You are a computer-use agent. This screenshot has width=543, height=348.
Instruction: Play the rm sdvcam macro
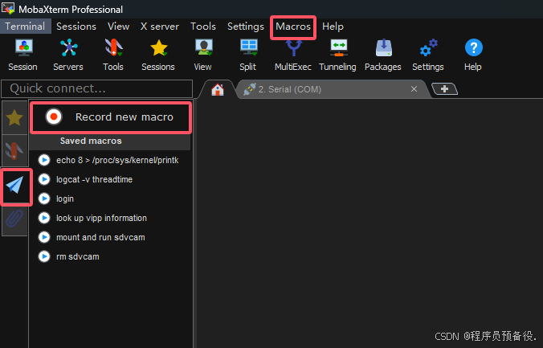click(44, 256)
